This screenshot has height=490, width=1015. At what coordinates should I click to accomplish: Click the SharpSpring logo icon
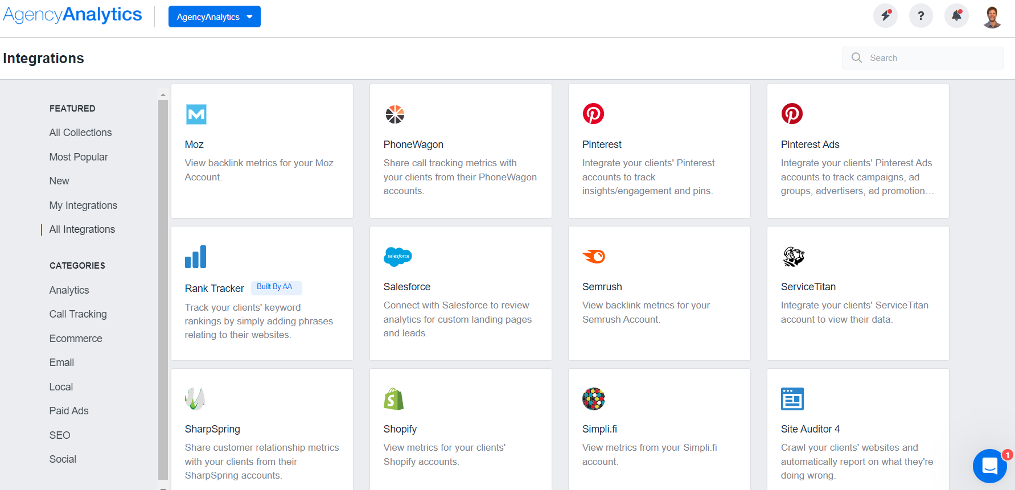pos(195,399)
